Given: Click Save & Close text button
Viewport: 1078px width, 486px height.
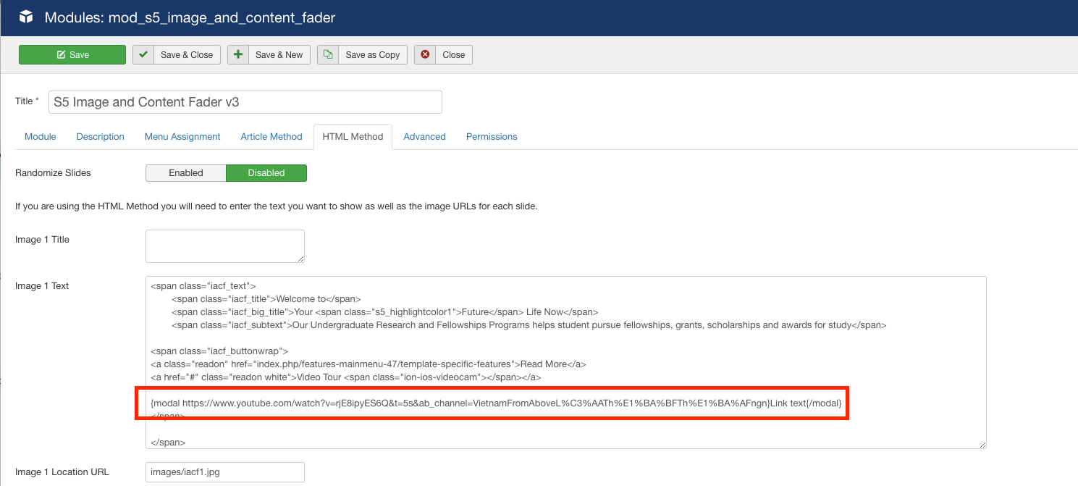Looking at the screenshot, I should tap(187, 55).
